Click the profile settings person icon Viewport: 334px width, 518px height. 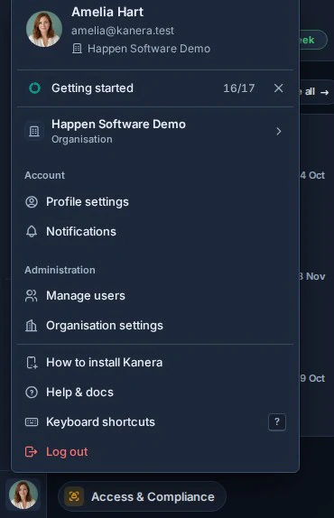coord(32,202)
